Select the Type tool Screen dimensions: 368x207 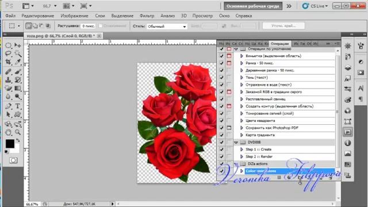[18, 106]
